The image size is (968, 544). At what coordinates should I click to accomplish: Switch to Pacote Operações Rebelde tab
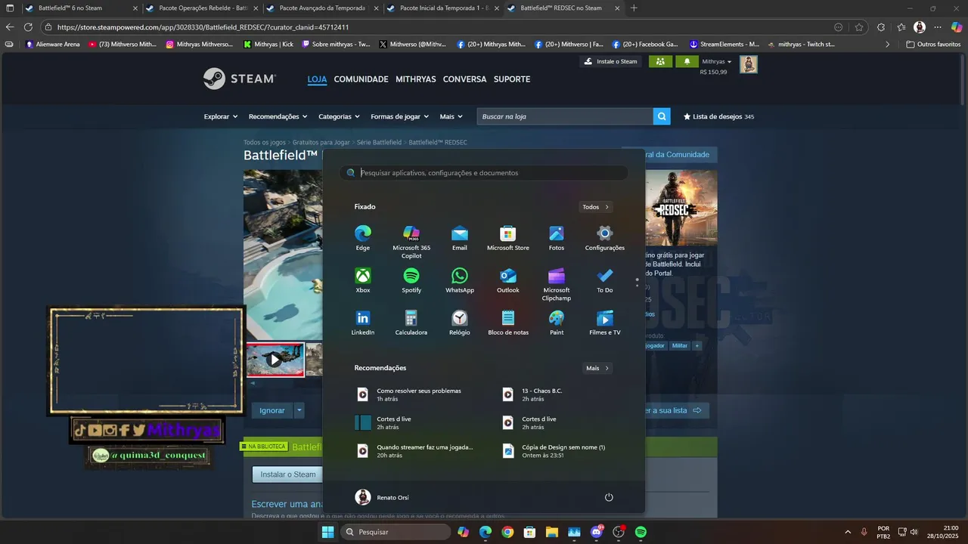point(200,8)
